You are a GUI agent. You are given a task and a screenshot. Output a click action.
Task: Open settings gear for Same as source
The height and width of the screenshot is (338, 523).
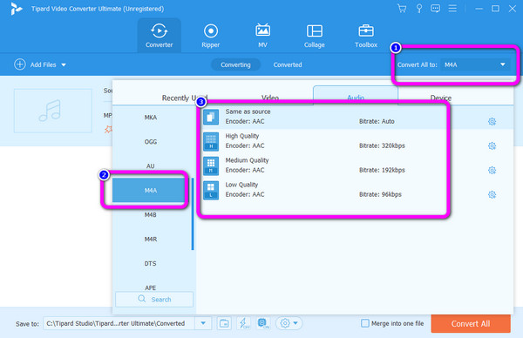tap(492, 122)
